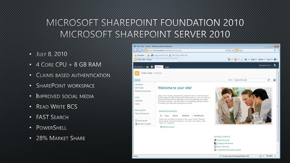The width and height of the screenshot is (290, 163).
Task: Click the Edit page icon in ribbon
Action: [152, 67]
